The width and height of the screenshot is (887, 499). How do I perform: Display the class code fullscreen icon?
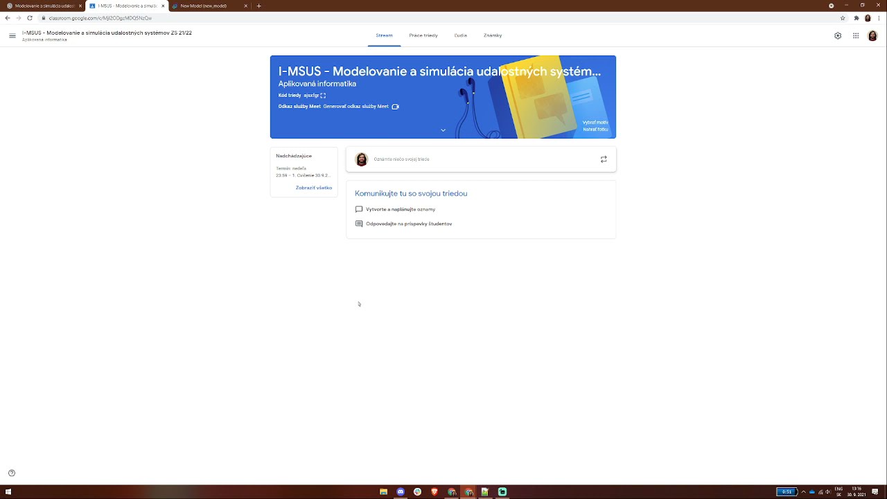(x=323, y=96)
